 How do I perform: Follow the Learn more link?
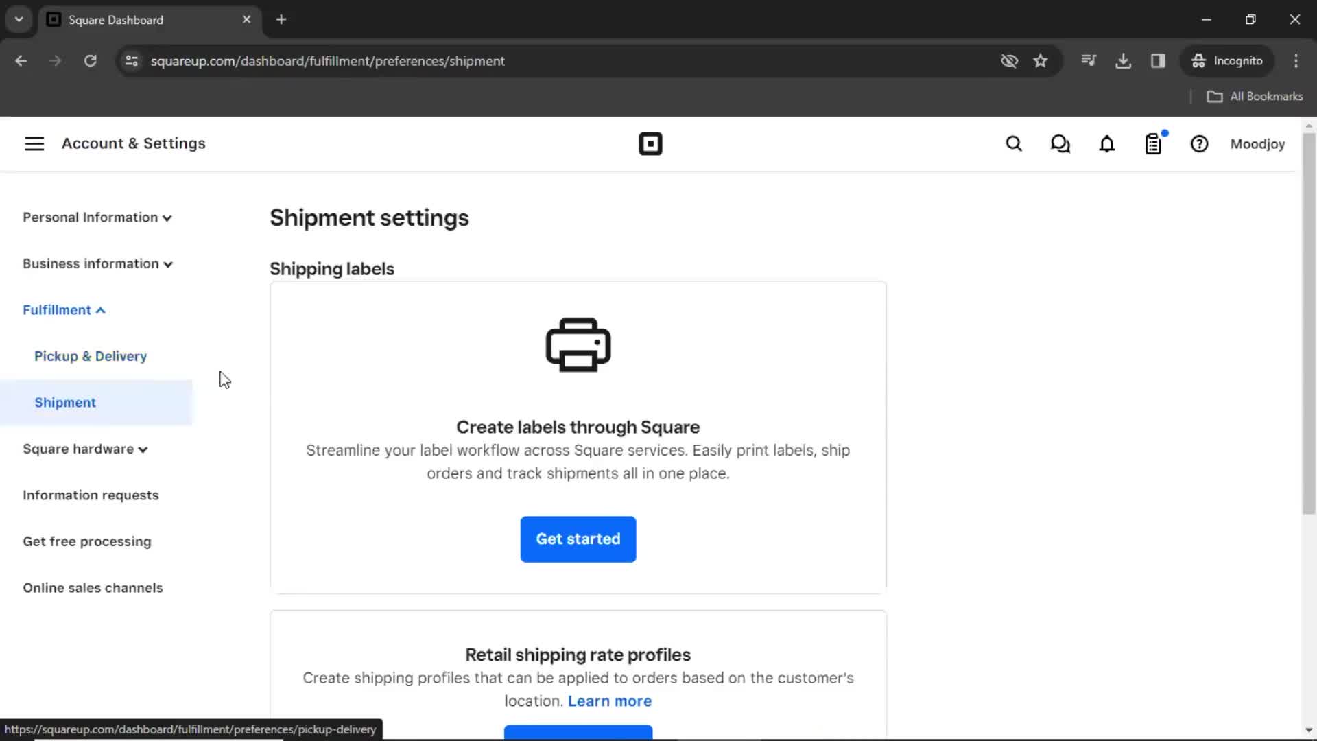[610, 701]
